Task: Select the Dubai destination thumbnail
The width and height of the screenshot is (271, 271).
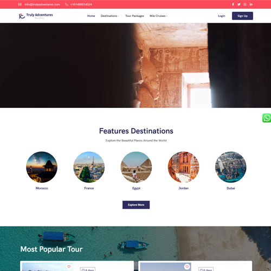Action: (x=231, y=167)
